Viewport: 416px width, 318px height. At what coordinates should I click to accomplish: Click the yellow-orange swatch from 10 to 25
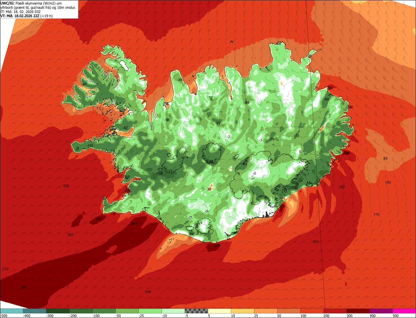point(242,311)
